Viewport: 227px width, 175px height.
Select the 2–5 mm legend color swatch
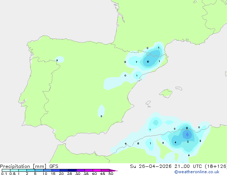[31, 170]
